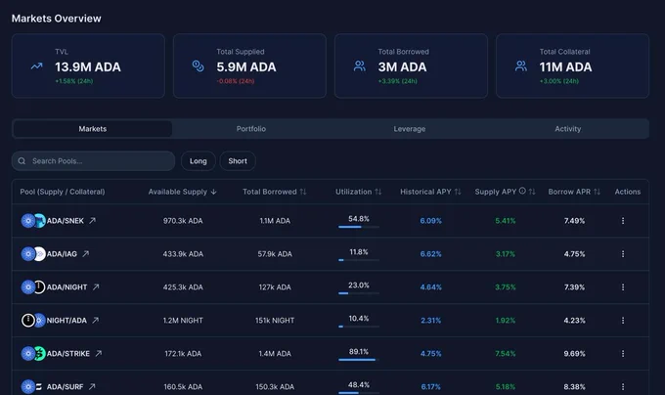
Task: Switch to the Activity tab
Action: coord(568,129)
